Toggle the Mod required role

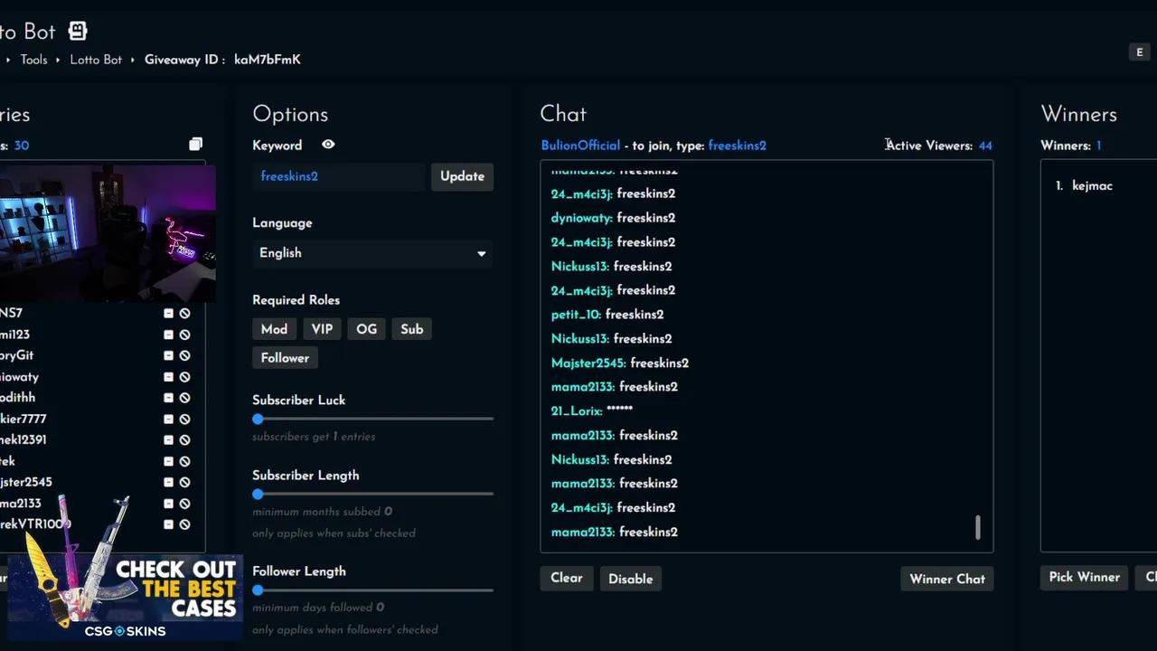tap(274, 329)
